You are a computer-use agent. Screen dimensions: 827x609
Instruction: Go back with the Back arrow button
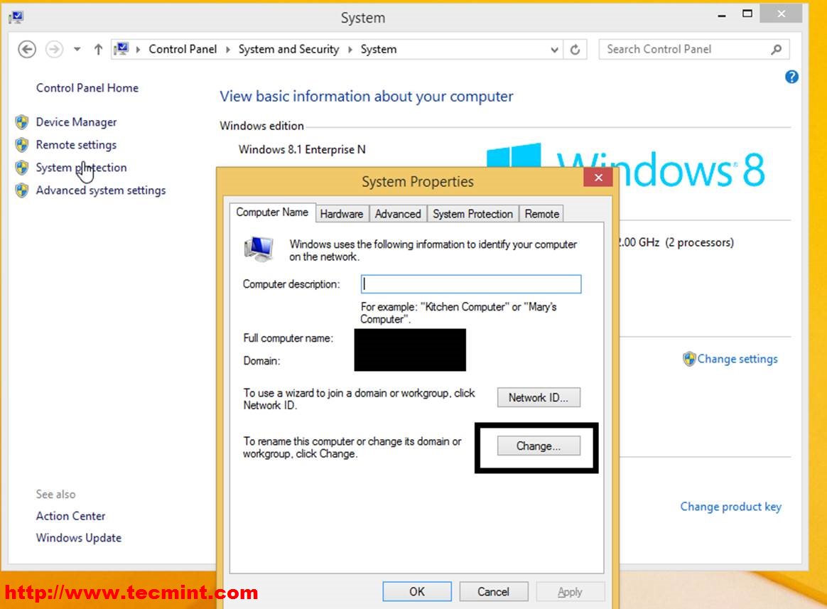pos(27,50)
